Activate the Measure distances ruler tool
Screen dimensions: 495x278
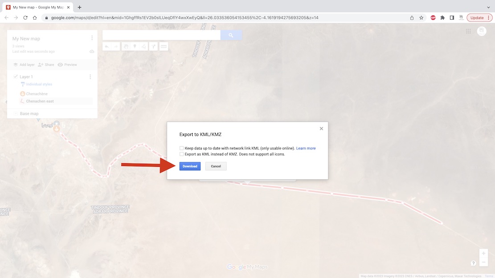coord(164,47)
